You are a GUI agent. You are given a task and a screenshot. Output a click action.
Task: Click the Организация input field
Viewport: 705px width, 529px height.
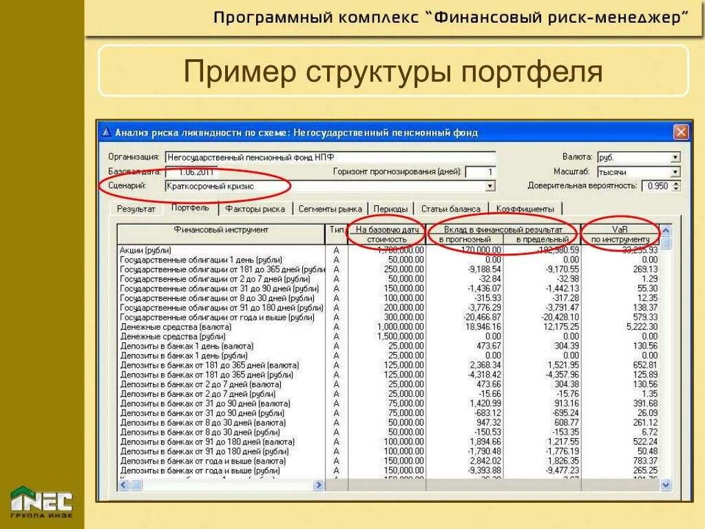coord(330,157)
